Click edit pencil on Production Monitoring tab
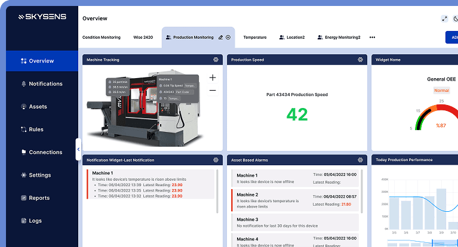Screen dimensions: 458x247 pos(221,37)
